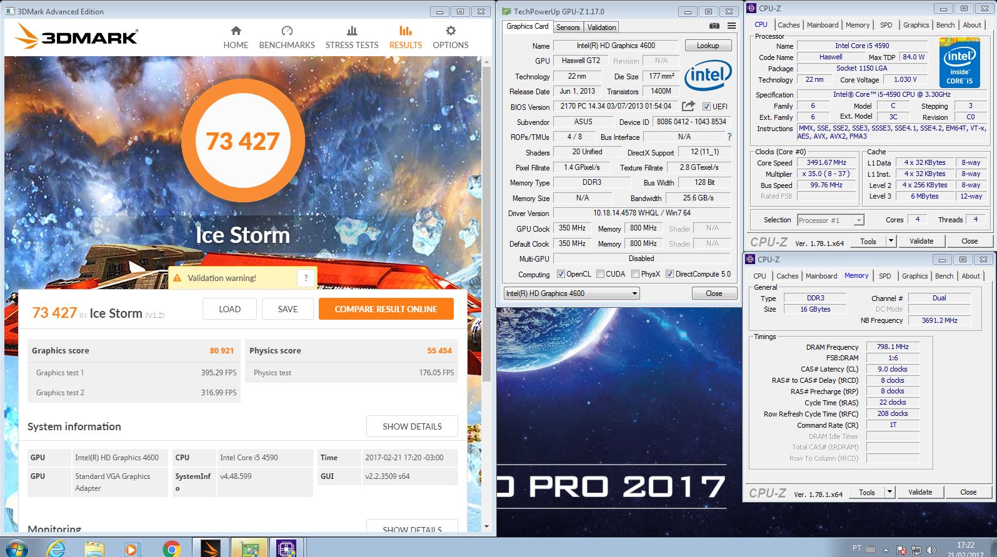Click the Close button in GPU-Z
This screenshot has width=997, height=557.
point(714,293)
